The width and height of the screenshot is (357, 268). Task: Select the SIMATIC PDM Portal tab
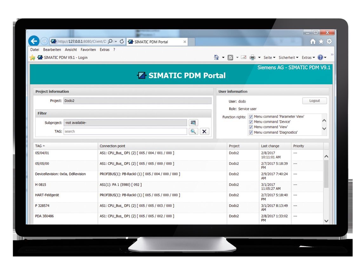tap(157, 42)
